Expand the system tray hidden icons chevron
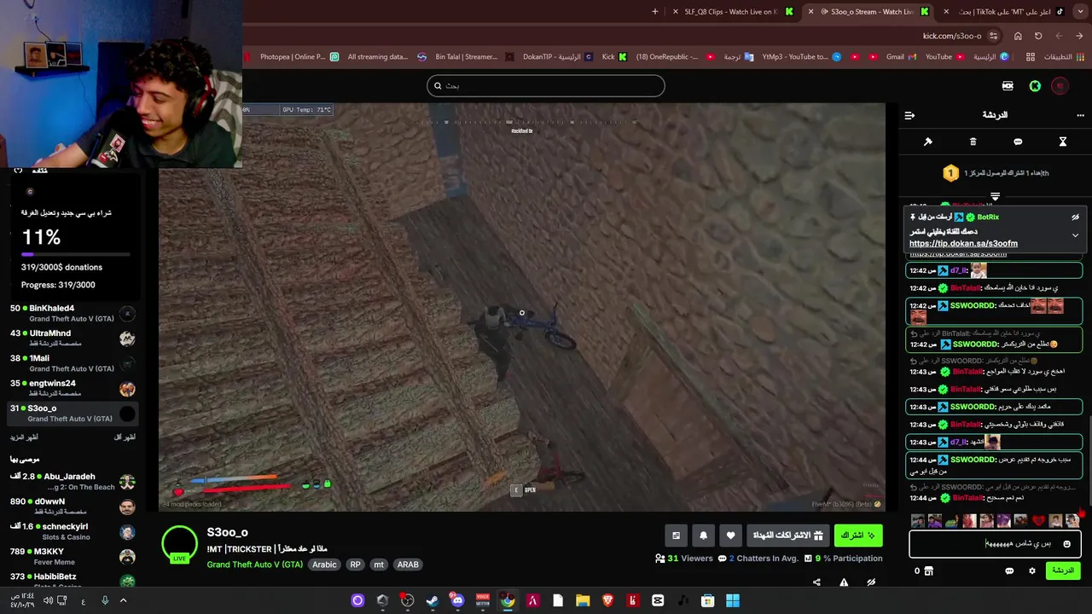The image size is (1092, 614). tap(123, 600)
